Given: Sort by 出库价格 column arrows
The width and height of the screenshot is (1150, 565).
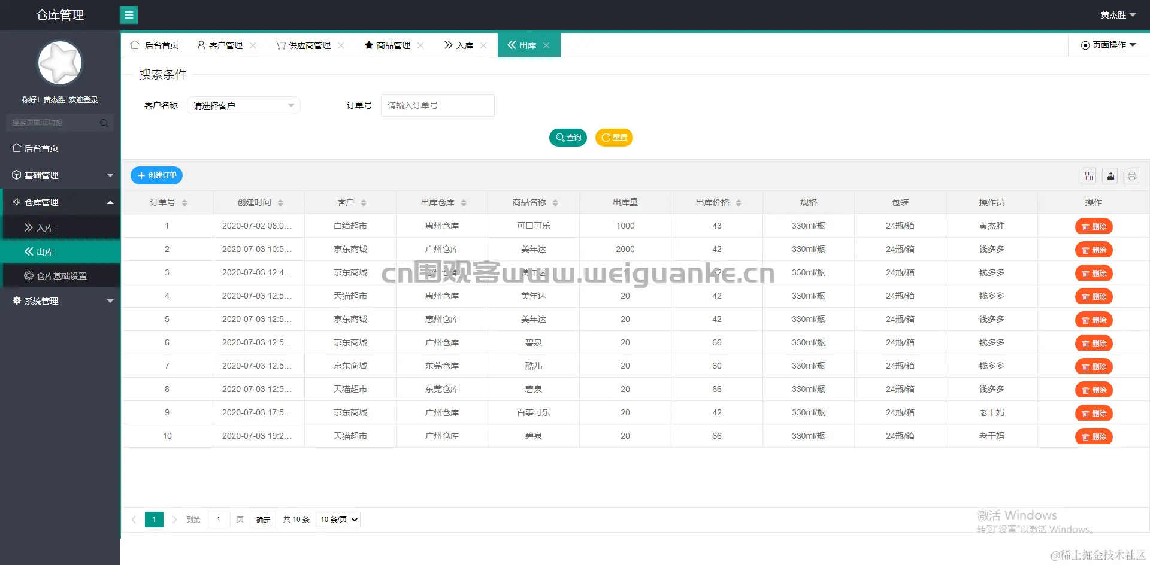Looking at the screenshot, I should point(739,203).
